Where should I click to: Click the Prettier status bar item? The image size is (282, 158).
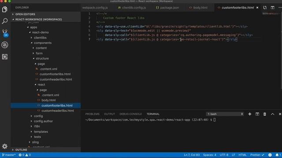(x=257, y=155)
